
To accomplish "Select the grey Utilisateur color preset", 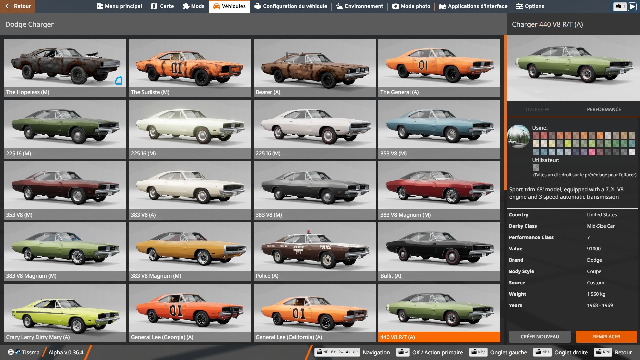I will 536,168.
